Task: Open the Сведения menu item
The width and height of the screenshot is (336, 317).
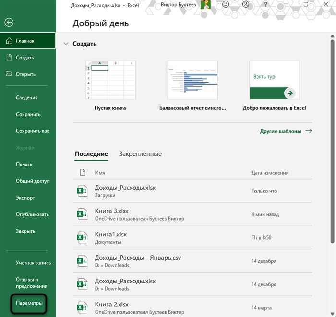Action: pyautogui.click(x=27, y=98)
